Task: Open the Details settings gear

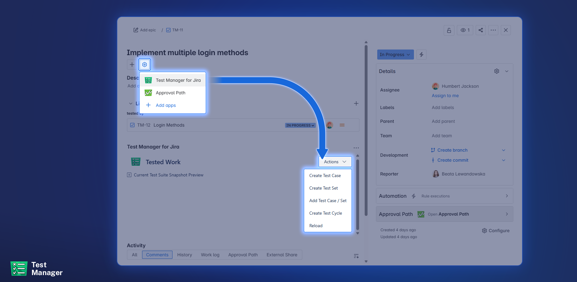Action: [x=497, y=71]
